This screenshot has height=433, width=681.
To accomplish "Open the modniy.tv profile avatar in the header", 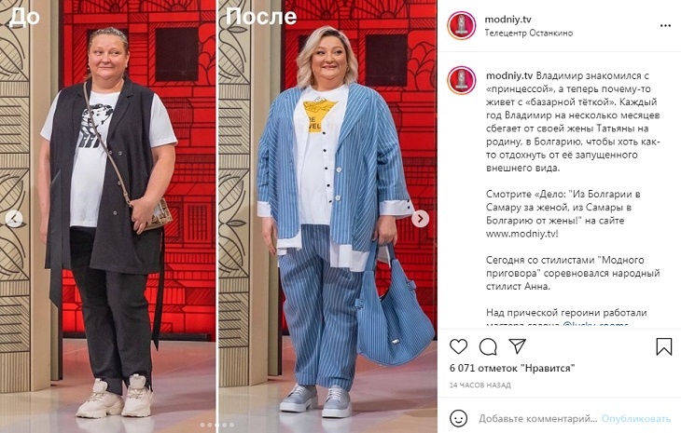I will 462,25.
